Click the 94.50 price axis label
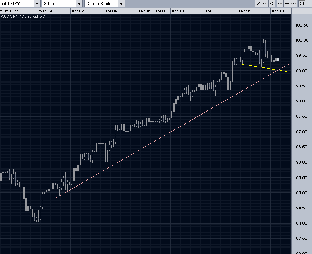This screenshot has width=312, height=254. (302, 208)
